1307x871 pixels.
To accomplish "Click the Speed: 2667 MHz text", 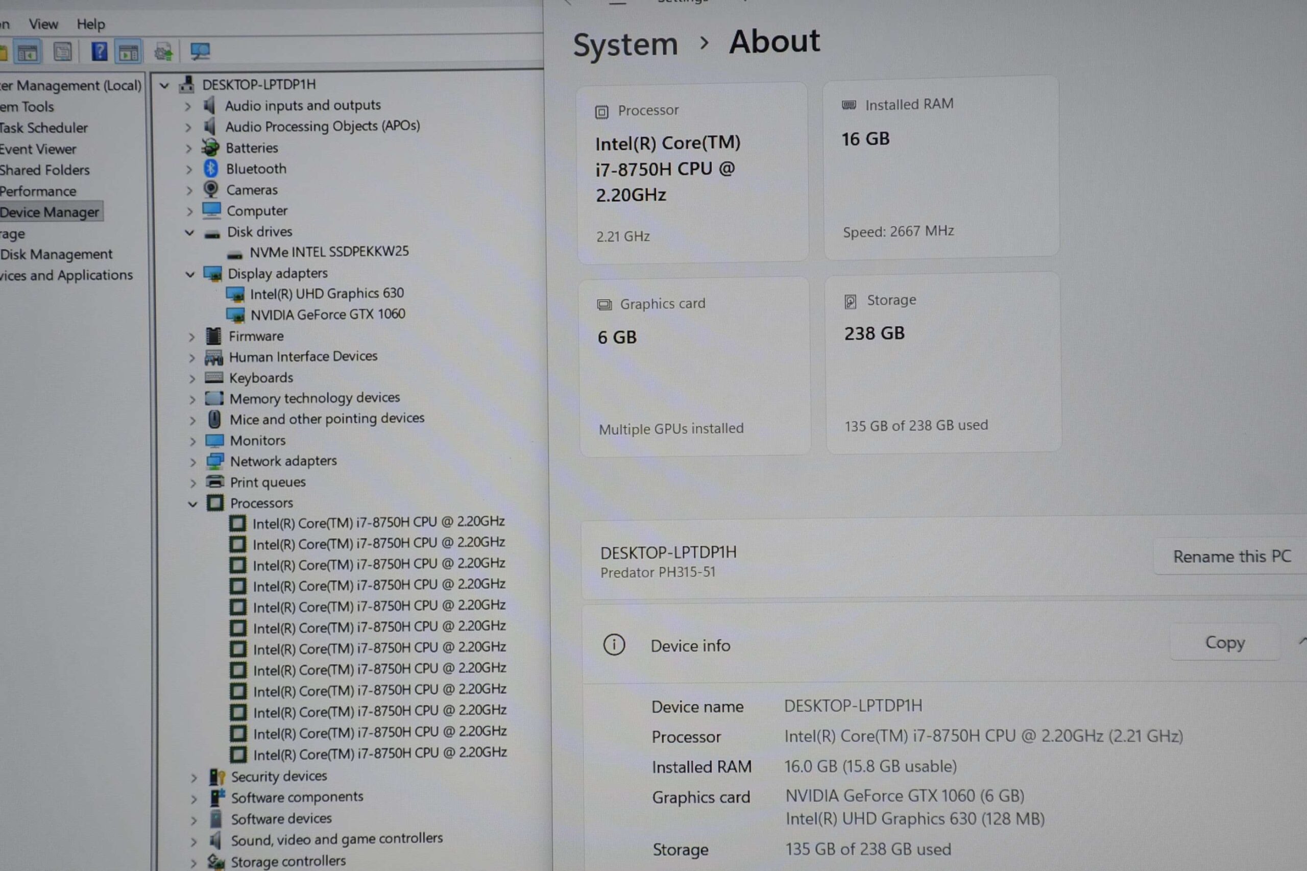I will [x=898, y=231].
